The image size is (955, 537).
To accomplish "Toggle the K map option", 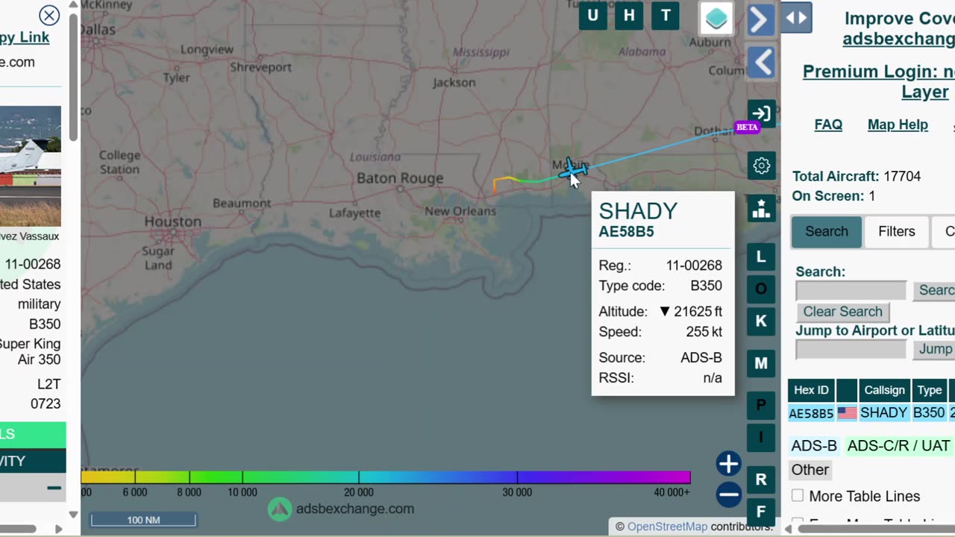I will point(761,321).
